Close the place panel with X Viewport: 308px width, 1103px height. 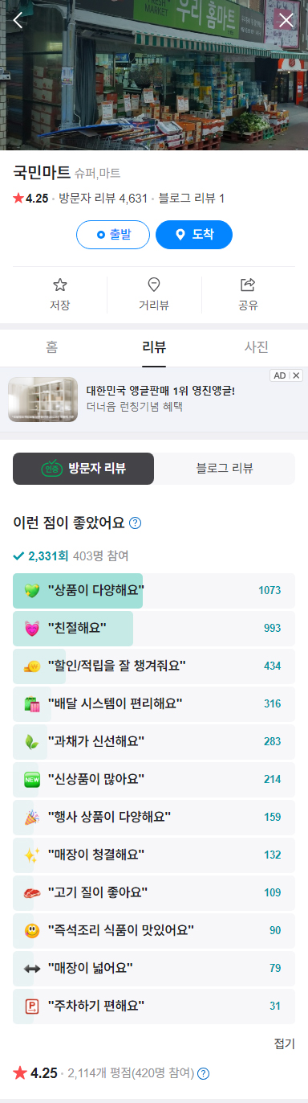pyautogui.click(x=286, y=20)
